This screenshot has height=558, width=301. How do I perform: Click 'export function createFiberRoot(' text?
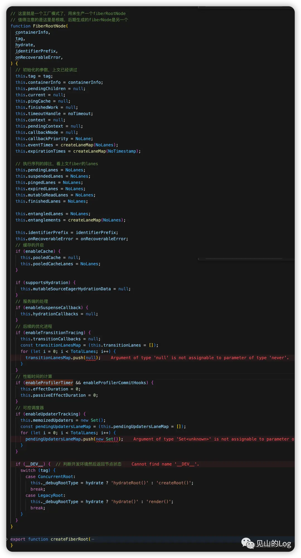(50, 539)
